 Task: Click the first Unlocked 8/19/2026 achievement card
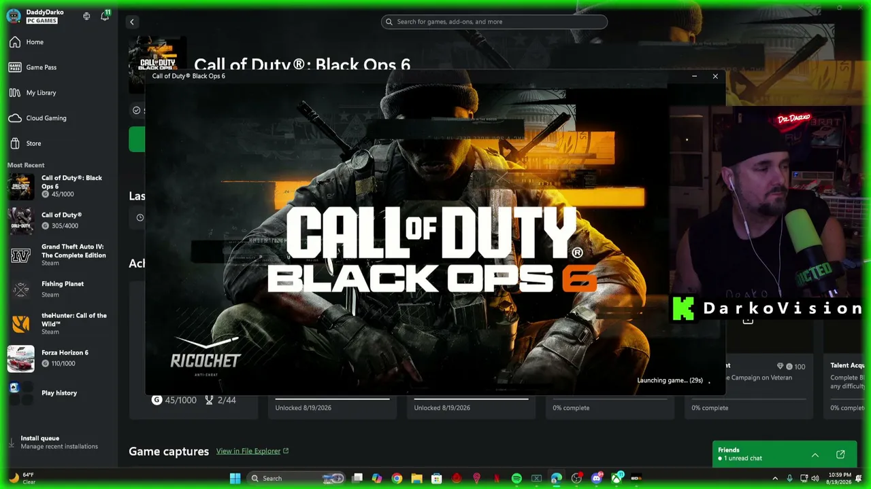pyautogui.click(x=332, y=406)
